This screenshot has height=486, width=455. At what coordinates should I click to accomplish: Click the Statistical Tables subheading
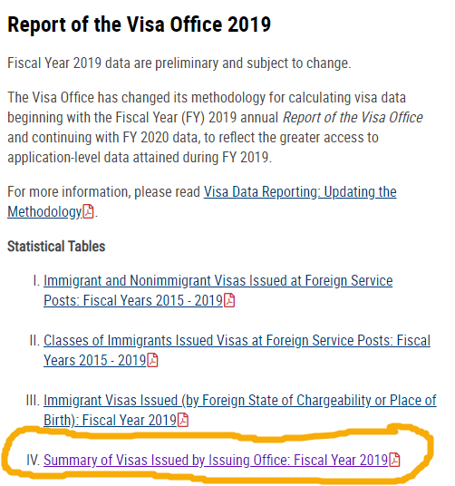[56, 247]
